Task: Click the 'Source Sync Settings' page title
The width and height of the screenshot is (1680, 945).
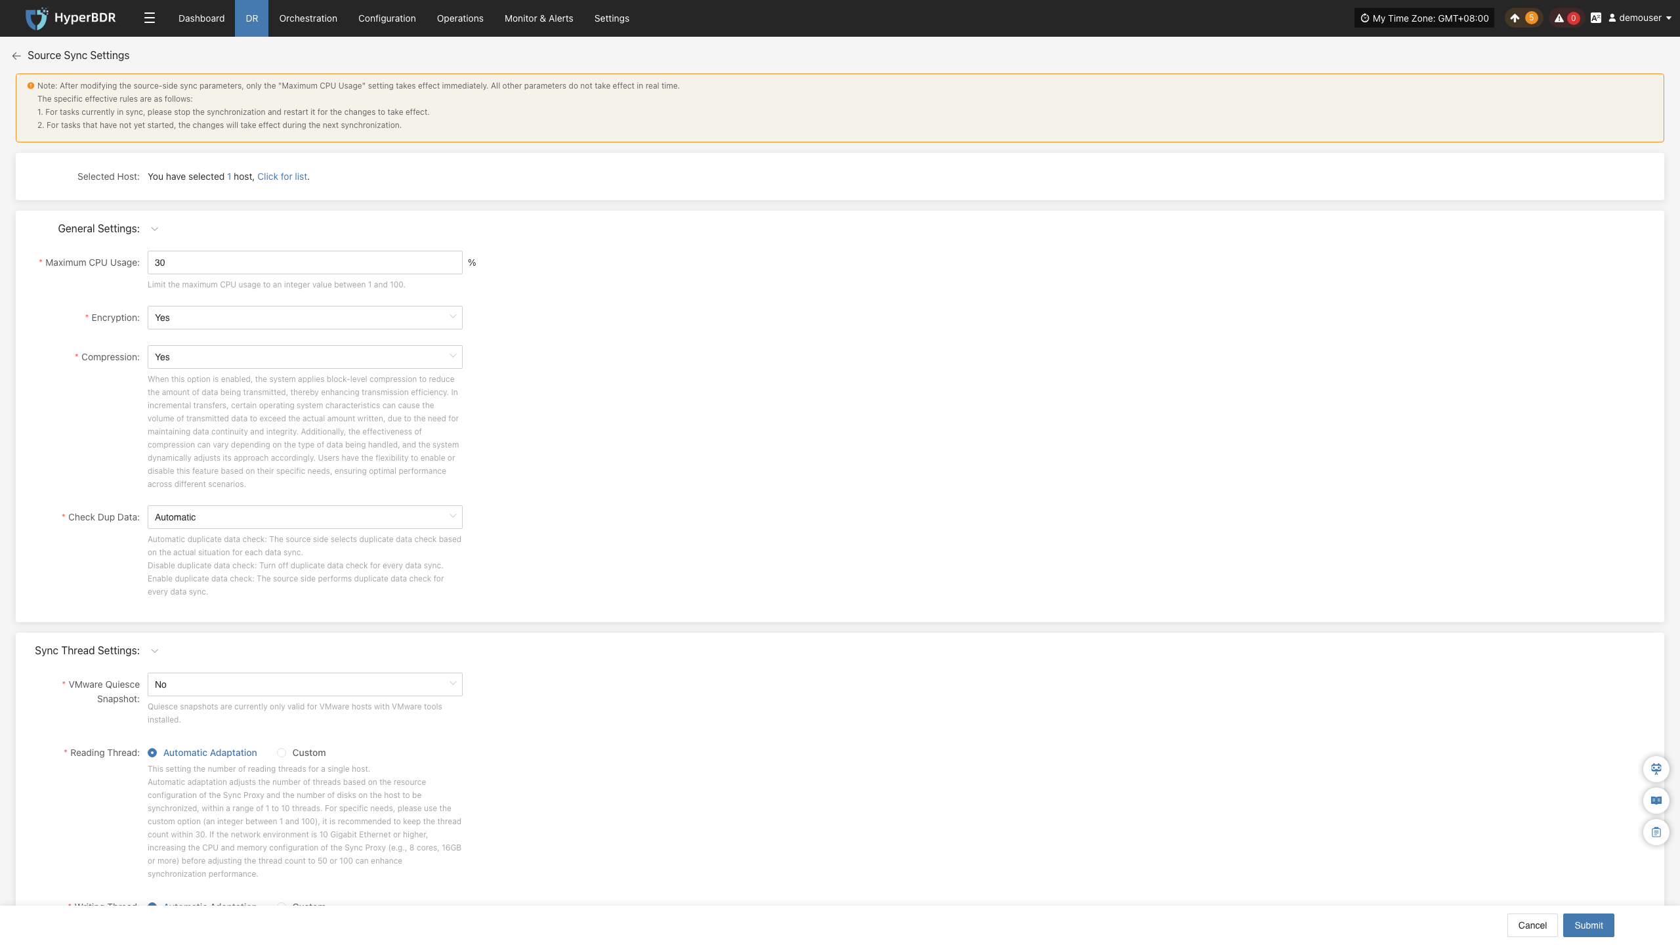Action: click(79, 56)
